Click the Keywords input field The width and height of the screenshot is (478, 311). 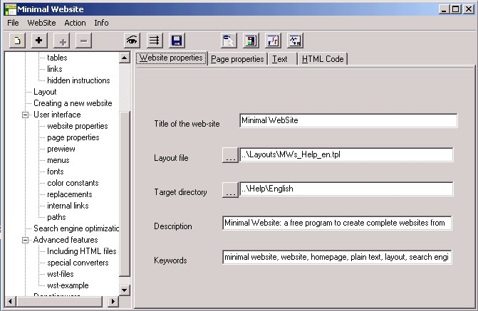click(x=337, y=257)
